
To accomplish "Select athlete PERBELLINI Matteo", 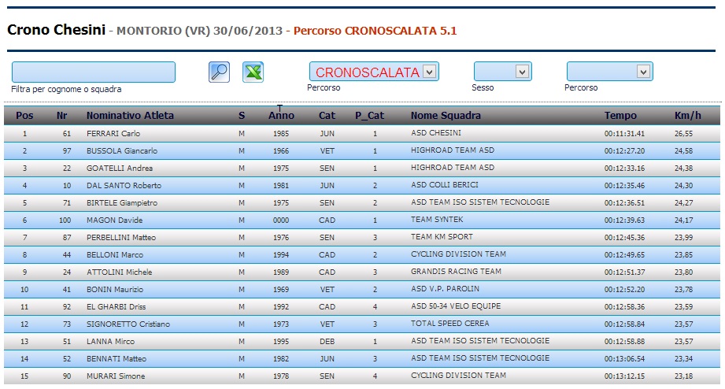I will (x=121, y=237).
